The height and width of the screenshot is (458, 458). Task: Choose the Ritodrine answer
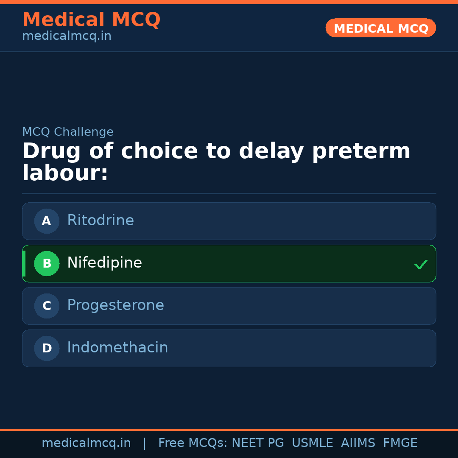(x=101, y=221)
